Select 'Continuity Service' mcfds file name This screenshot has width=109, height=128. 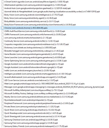tap(32, 41)
